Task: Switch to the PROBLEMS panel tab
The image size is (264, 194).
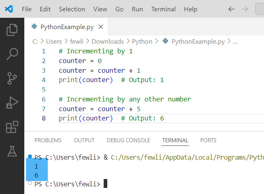Action: pyautogui.click(x=48, y=140)
